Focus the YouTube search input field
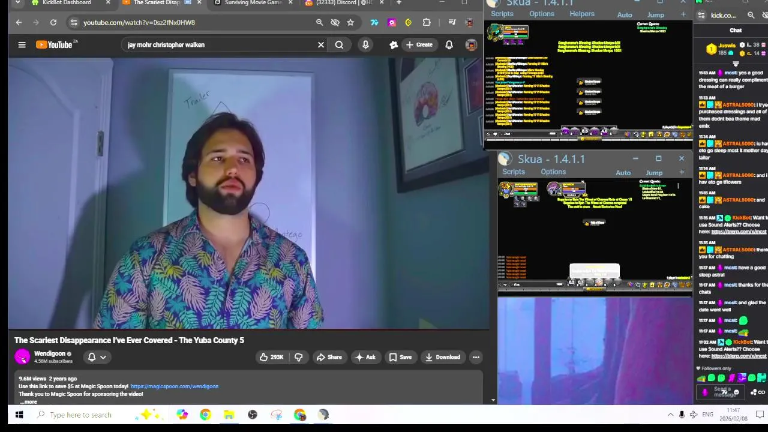The width and height of the screenshot is (768, 432). (219, 44)
